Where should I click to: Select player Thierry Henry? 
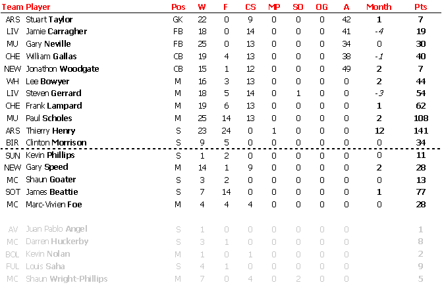point(51,131)
